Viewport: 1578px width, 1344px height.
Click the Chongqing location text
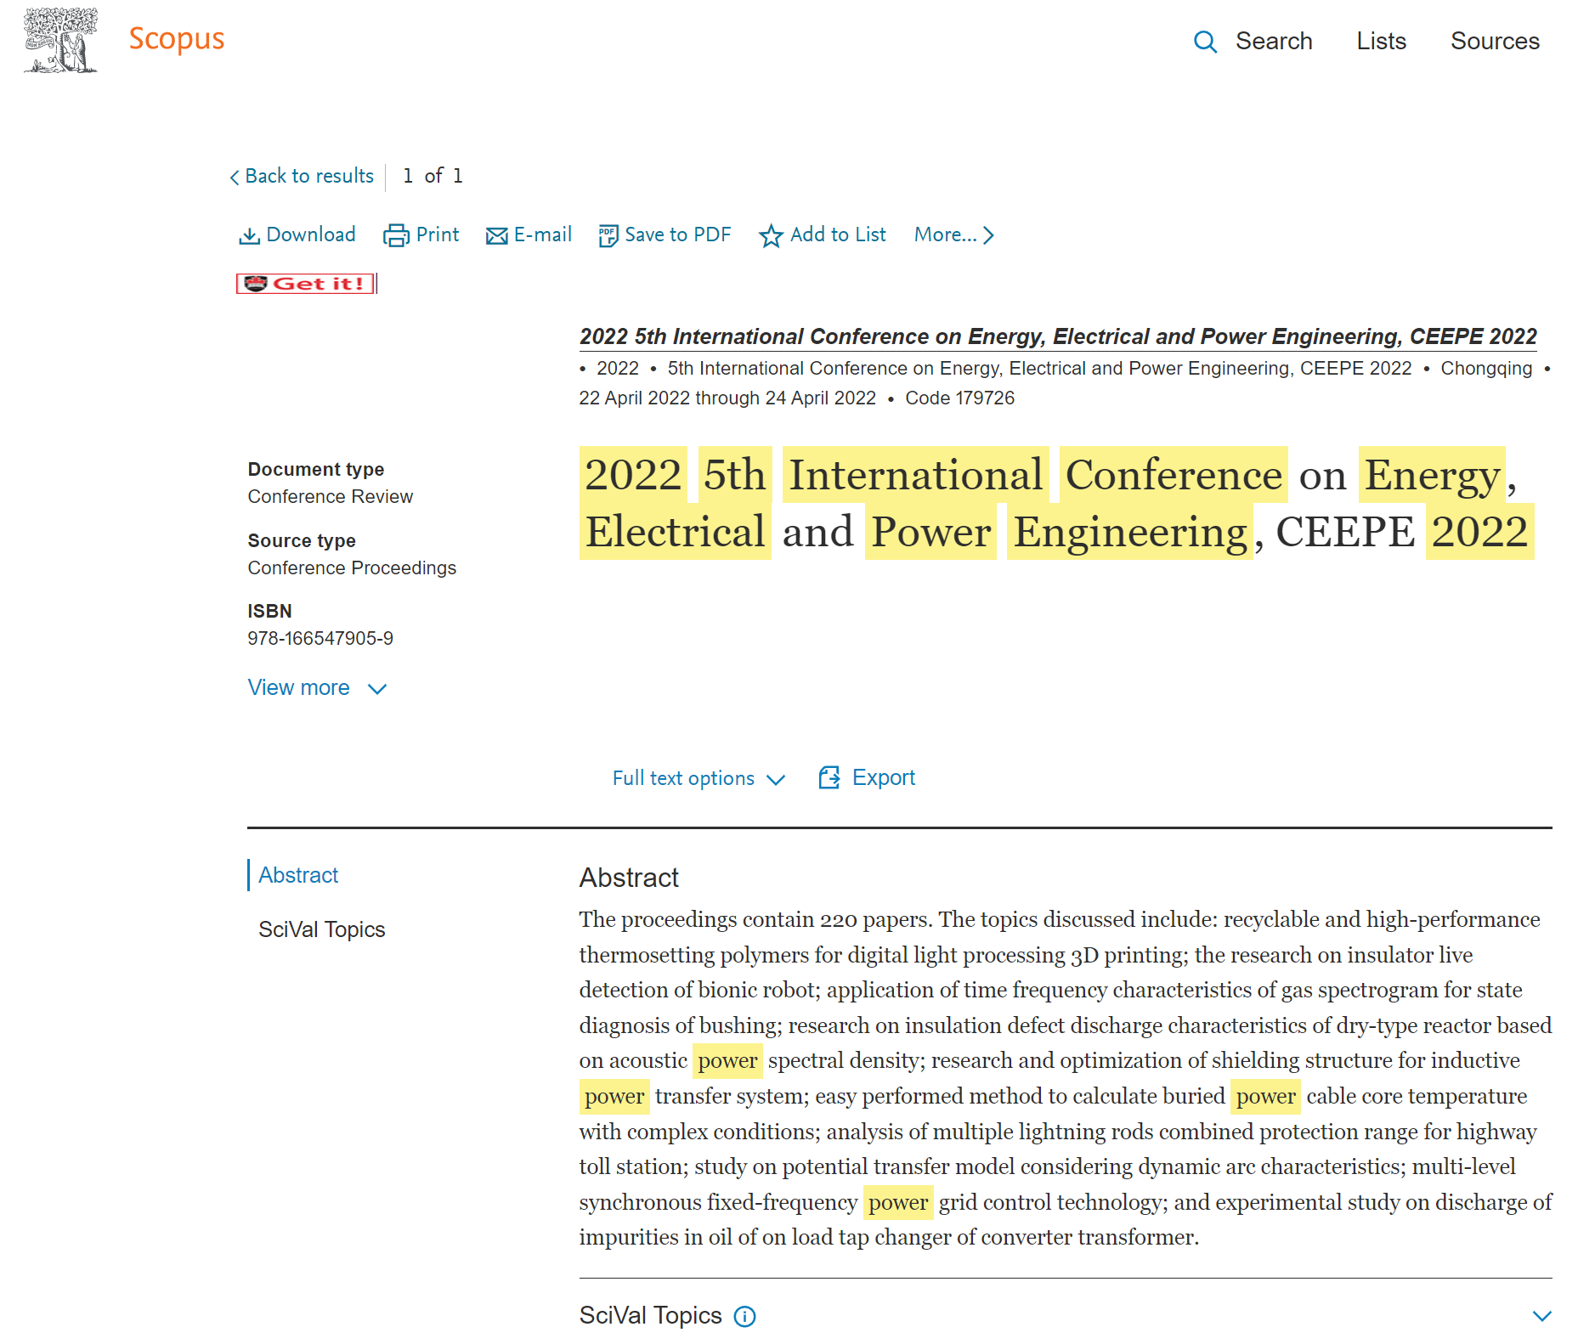tap(1486, 368)
